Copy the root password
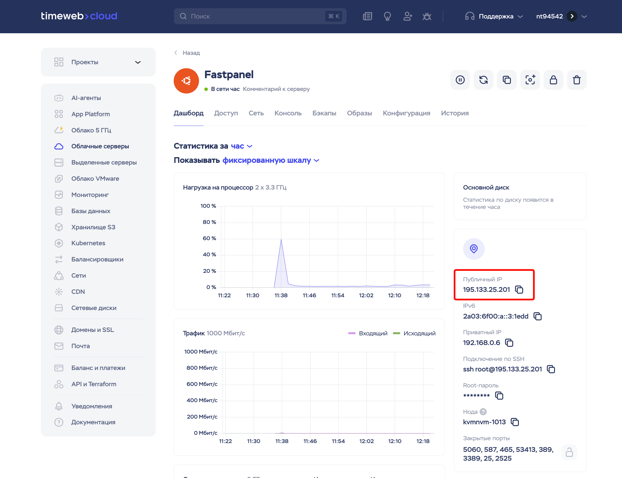 [499, 396]
